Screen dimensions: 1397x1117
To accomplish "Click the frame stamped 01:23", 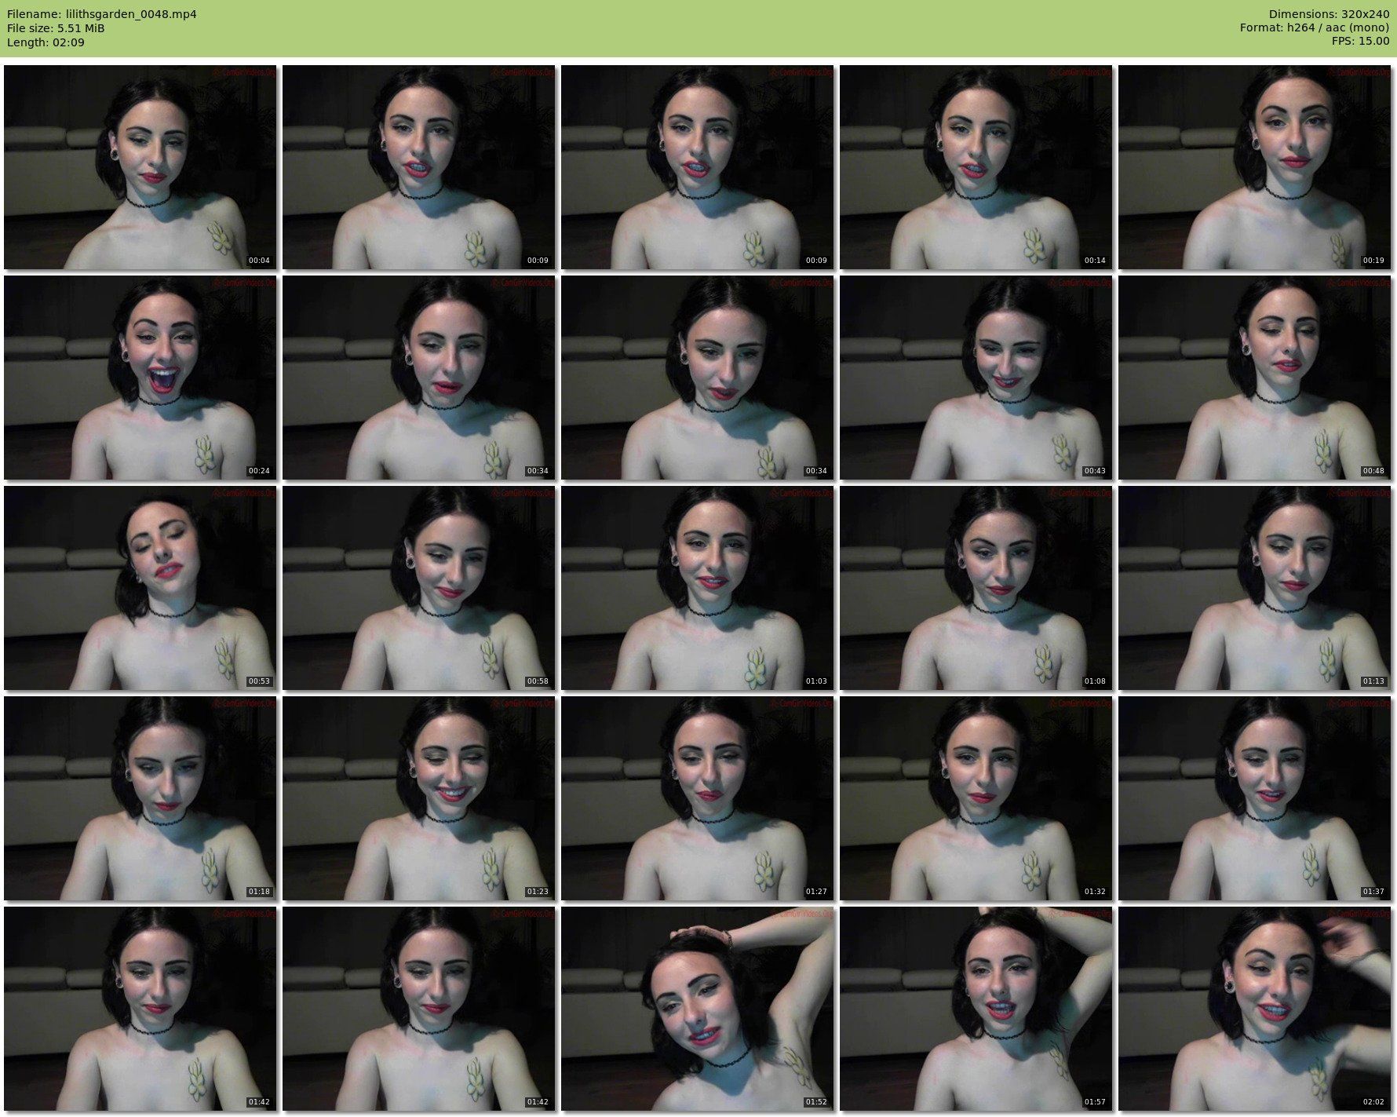I will [x=419, y=798].
